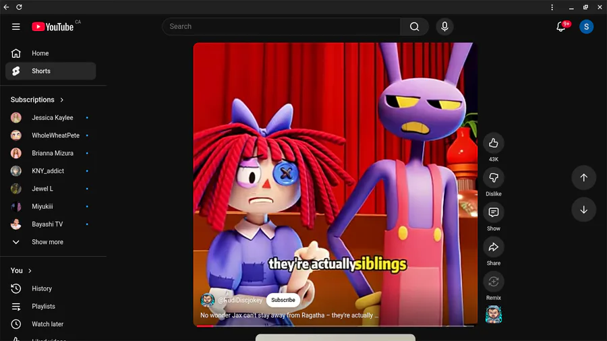Click the Show label under comments
This screenshot has height=341, width=607.
(493, 228)
